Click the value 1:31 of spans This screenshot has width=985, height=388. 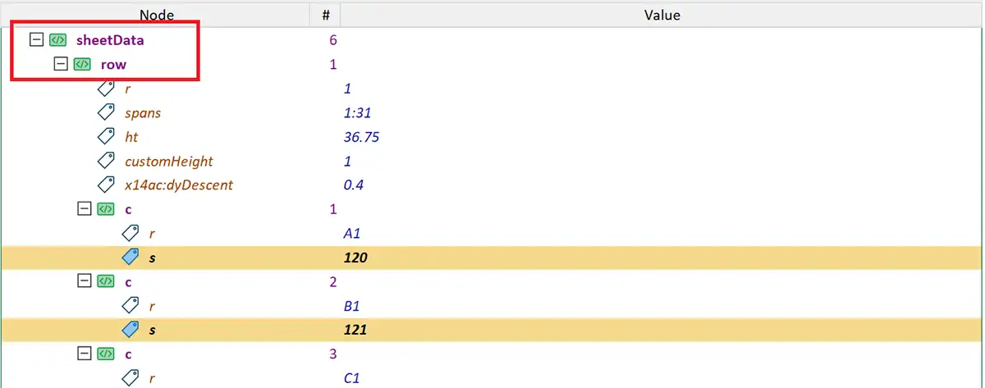(x=358, y=112)
